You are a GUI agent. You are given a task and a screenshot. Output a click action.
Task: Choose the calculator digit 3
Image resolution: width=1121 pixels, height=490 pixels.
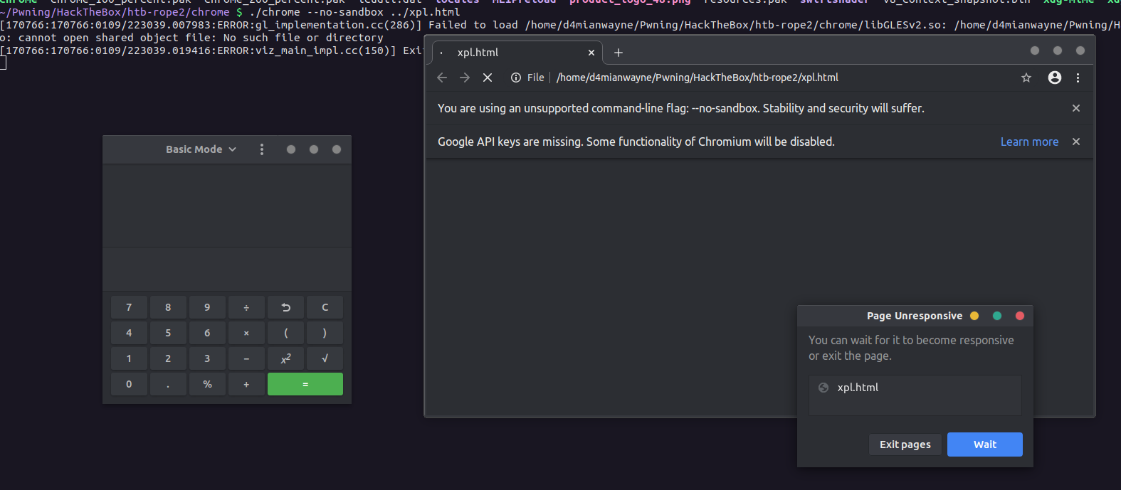(x=207, y=358)
